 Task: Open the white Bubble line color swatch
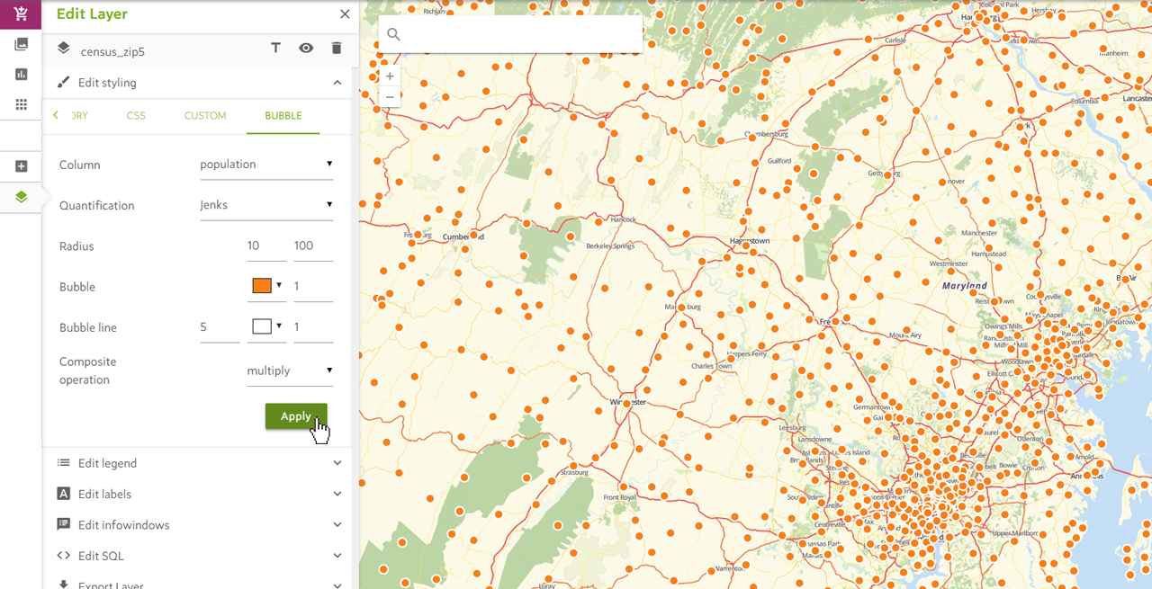(262, 326)
